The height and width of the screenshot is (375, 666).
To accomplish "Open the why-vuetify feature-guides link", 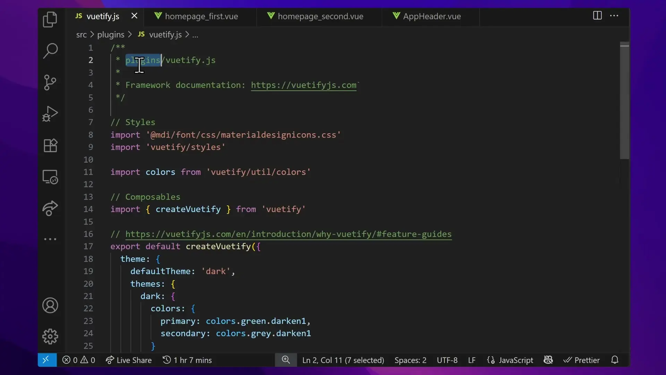I will coord(288,234).
